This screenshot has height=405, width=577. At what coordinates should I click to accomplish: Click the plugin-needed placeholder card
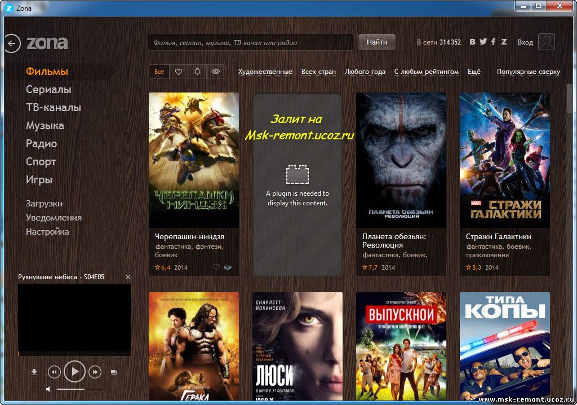(298, 184)
